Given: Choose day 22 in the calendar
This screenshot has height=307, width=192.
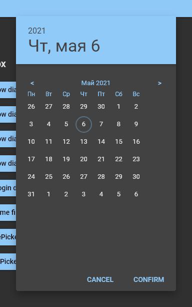Looking at the screenshot, I should pos(118,159).
